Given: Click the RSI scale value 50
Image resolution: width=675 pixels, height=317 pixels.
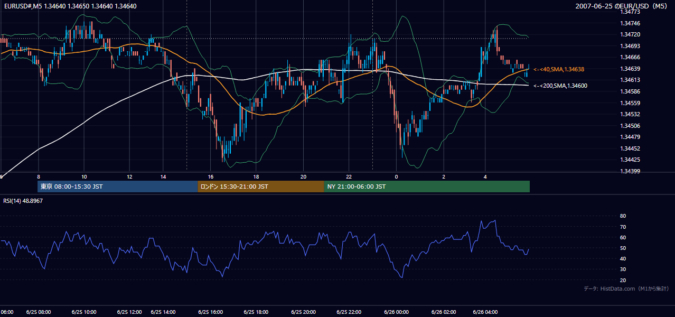Looking at the screenshot, I should tap(623, 248).
